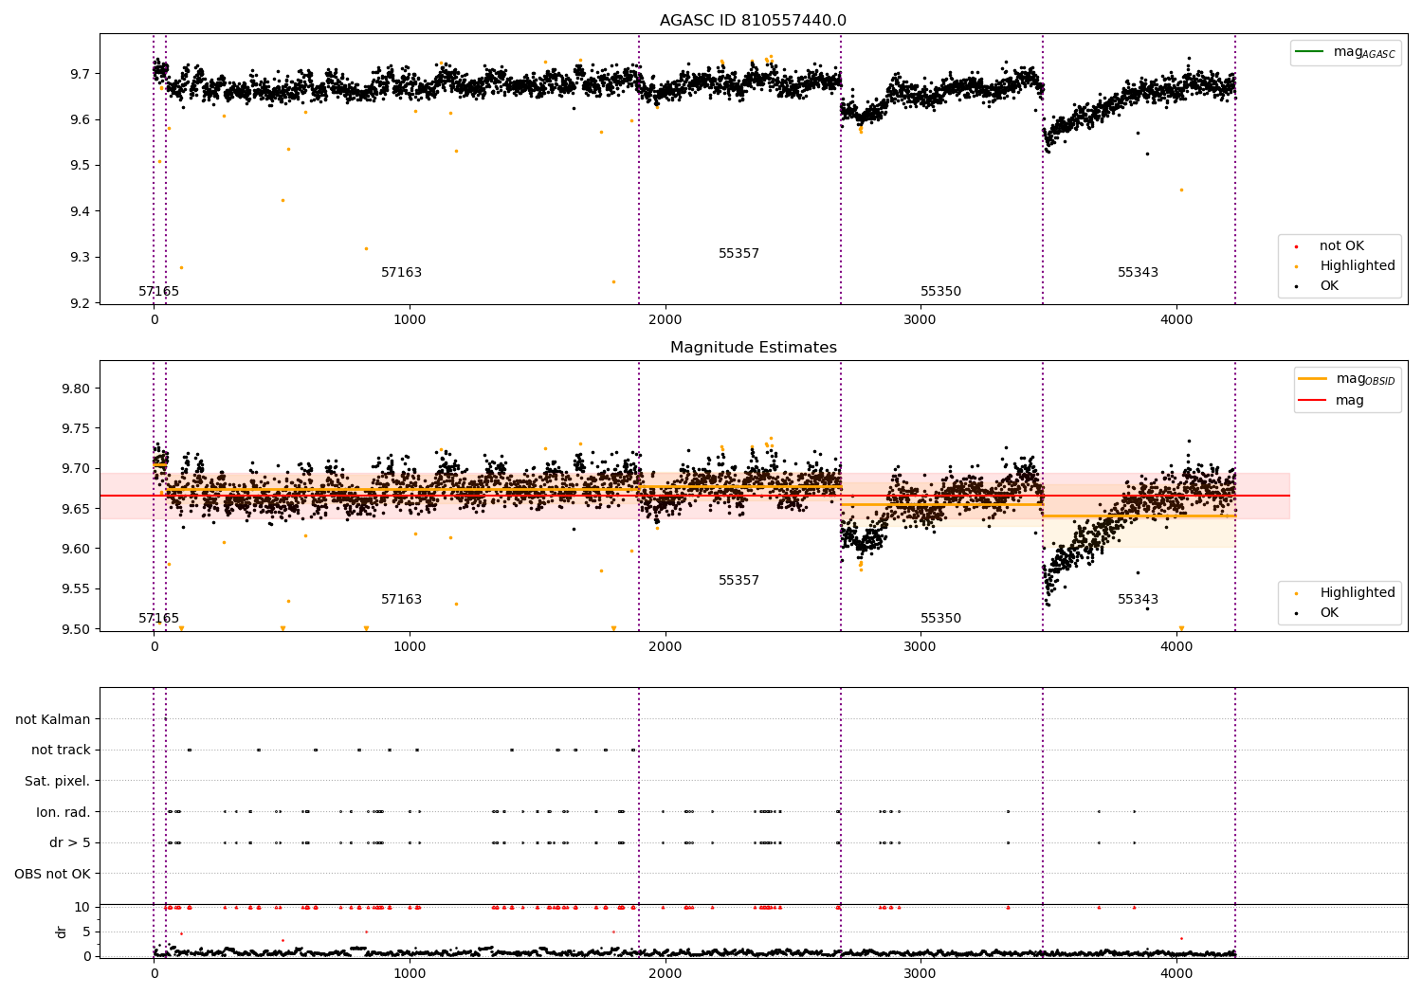The height and width of the screenshot is (995, 1422).
Task: Click obsid label 57163 in top plot
Action: (x=401, y=273)
